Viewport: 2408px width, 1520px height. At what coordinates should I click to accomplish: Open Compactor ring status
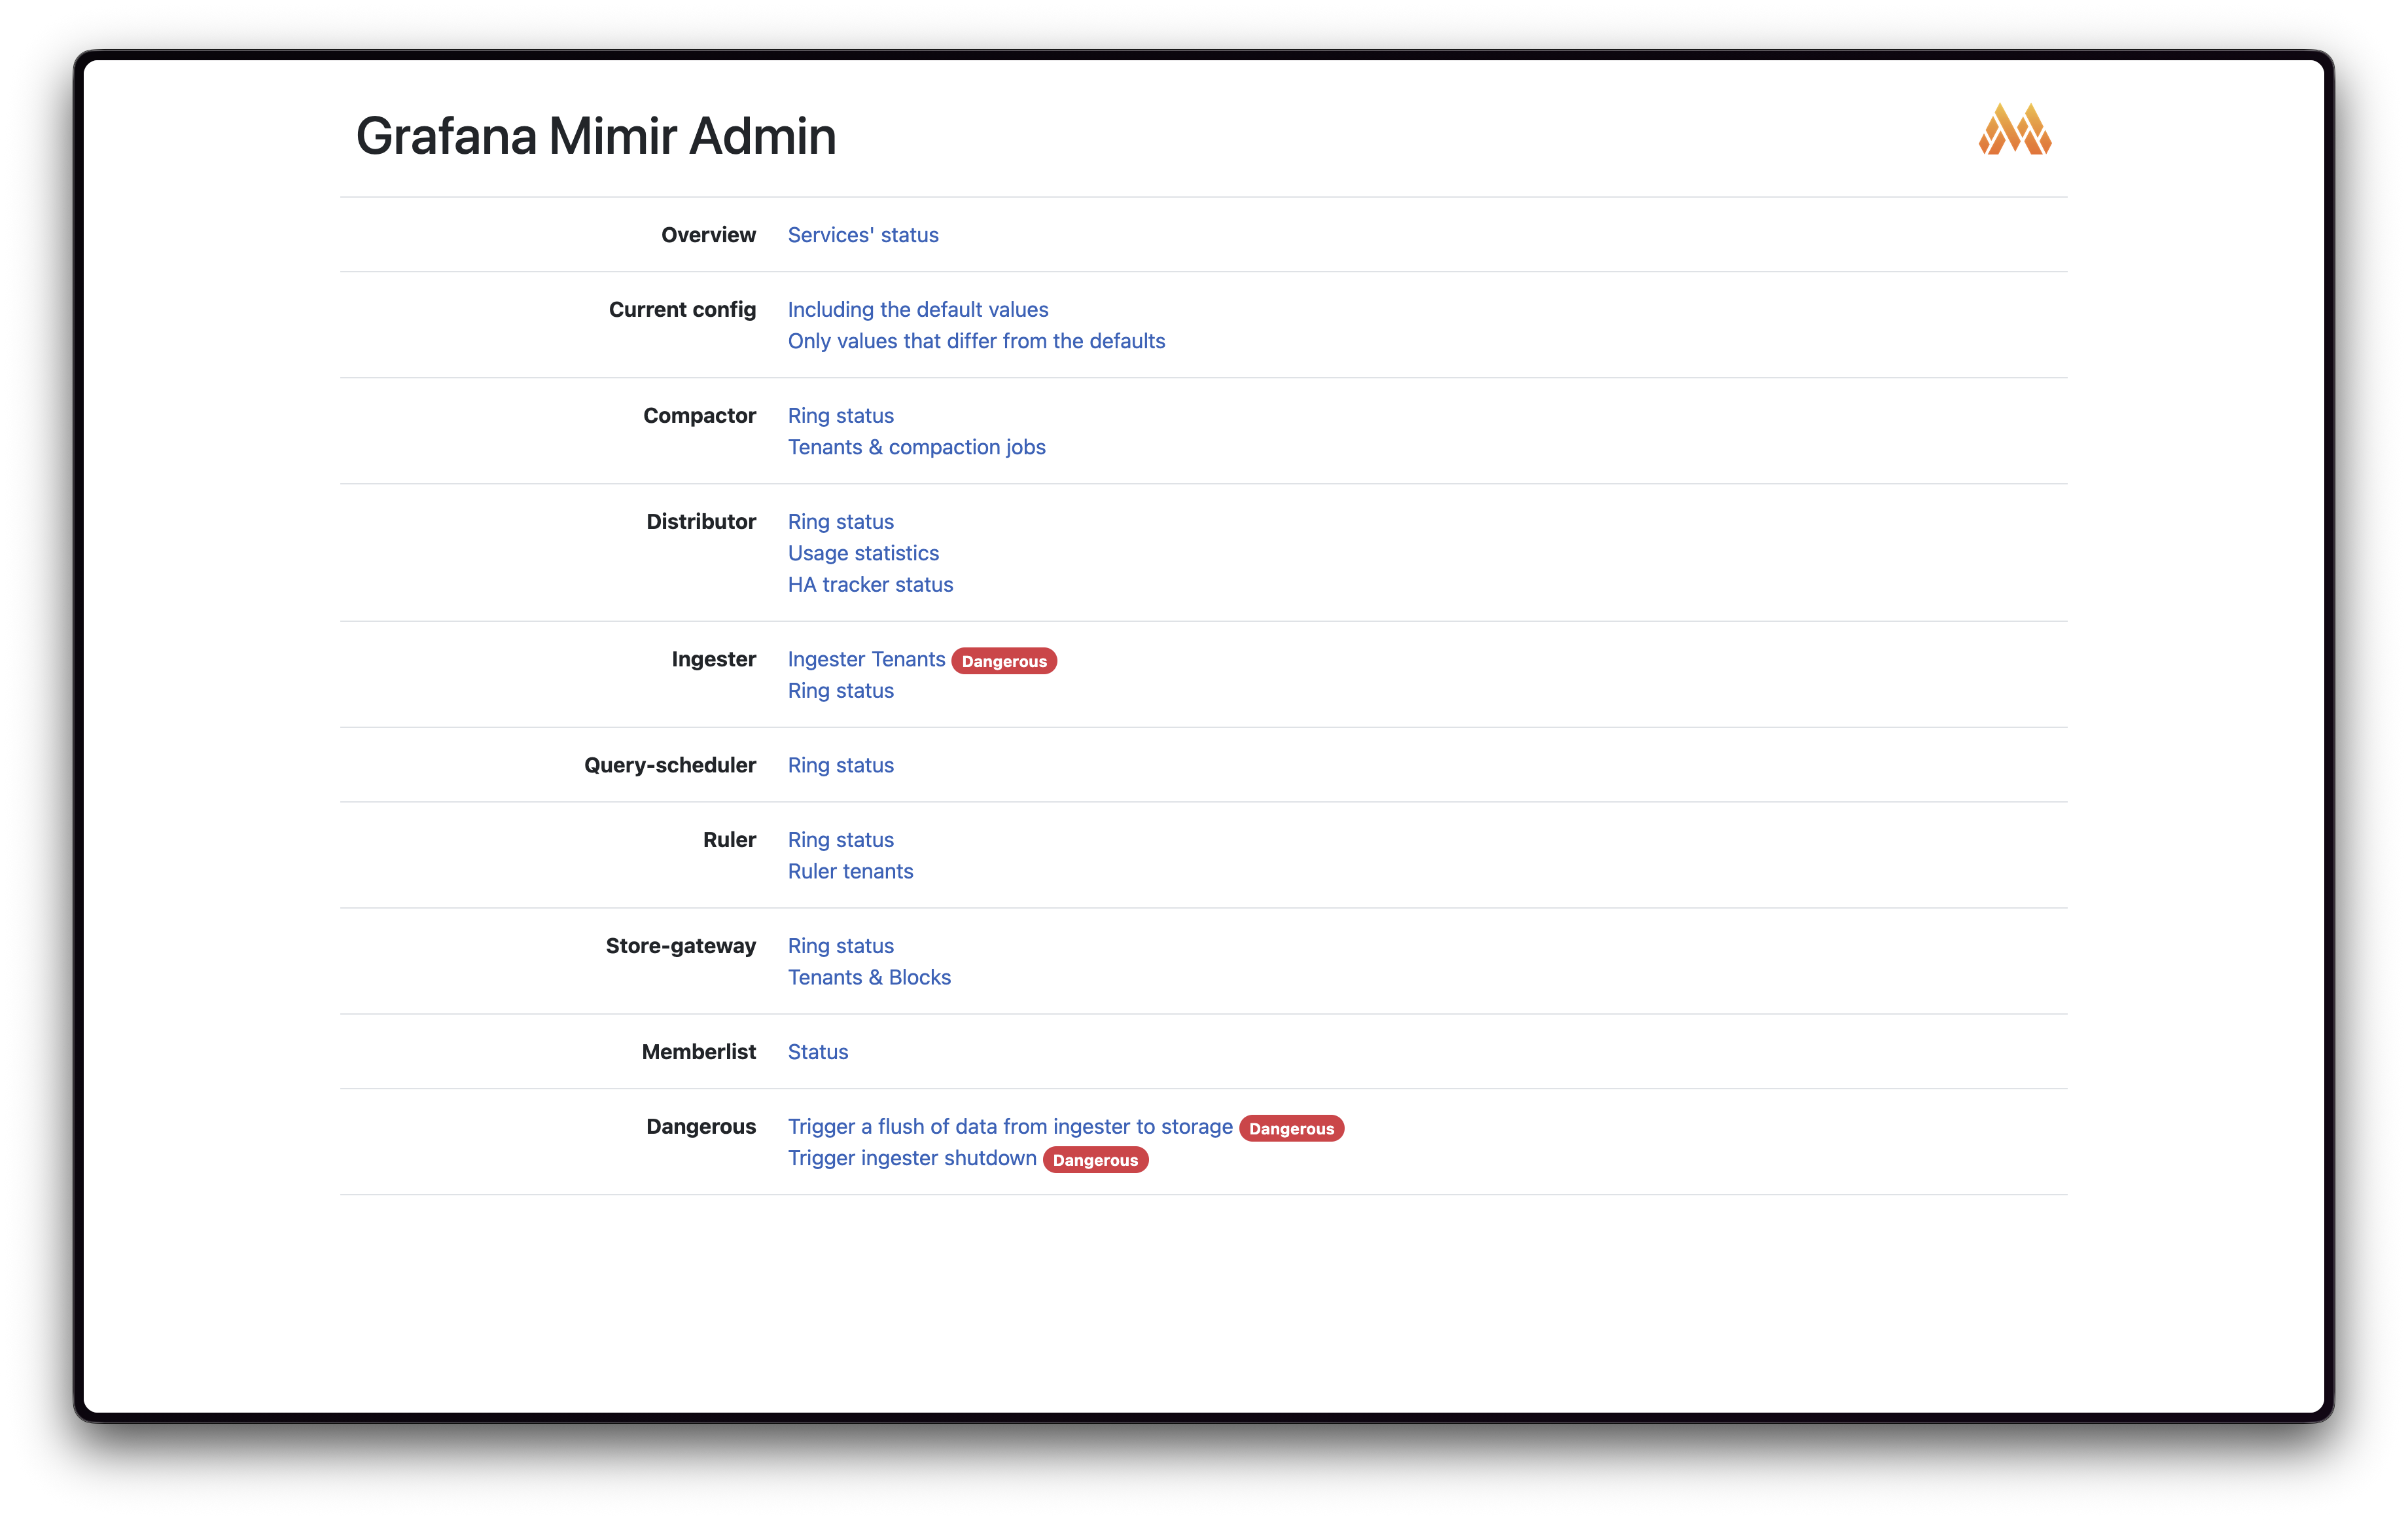pos(840,415)
